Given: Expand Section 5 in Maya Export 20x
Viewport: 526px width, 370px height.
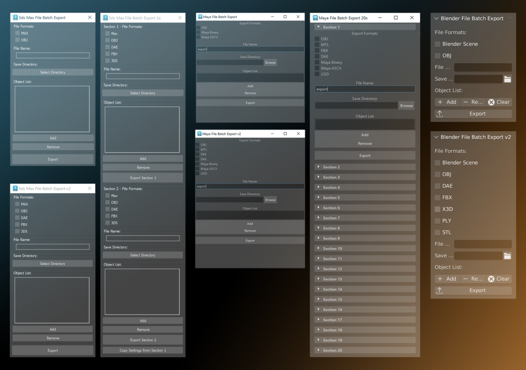Looking at the screenshot, I should pyautogui.click(x=318, y=198).
